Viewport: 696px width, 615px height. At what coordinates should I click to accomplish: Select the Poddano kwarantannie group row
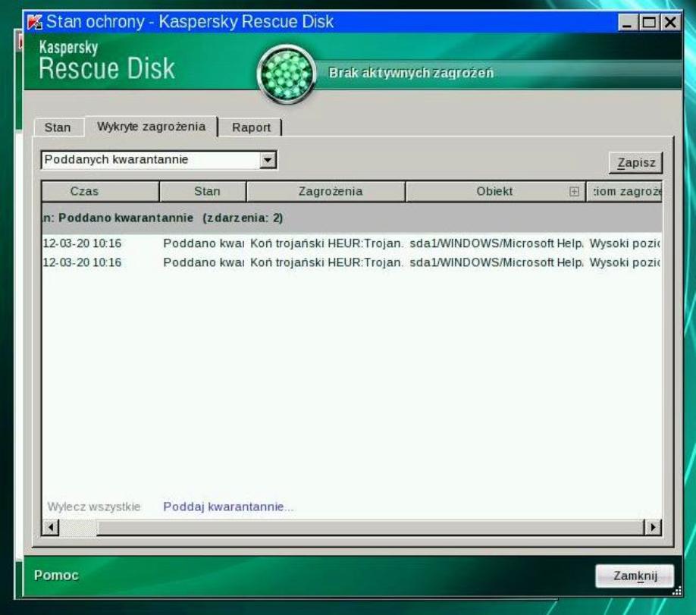(x=352, y=218)
